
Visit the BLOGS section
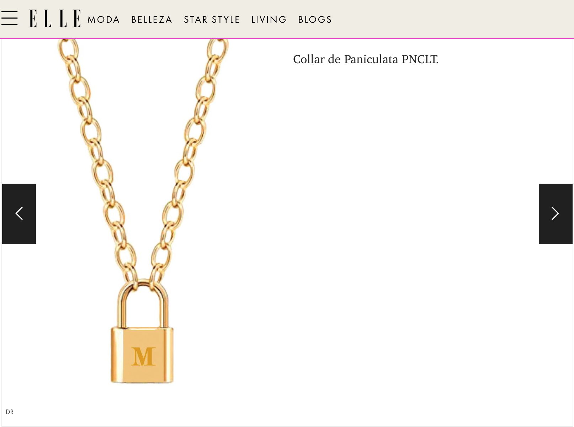click(x=315, y=20)
